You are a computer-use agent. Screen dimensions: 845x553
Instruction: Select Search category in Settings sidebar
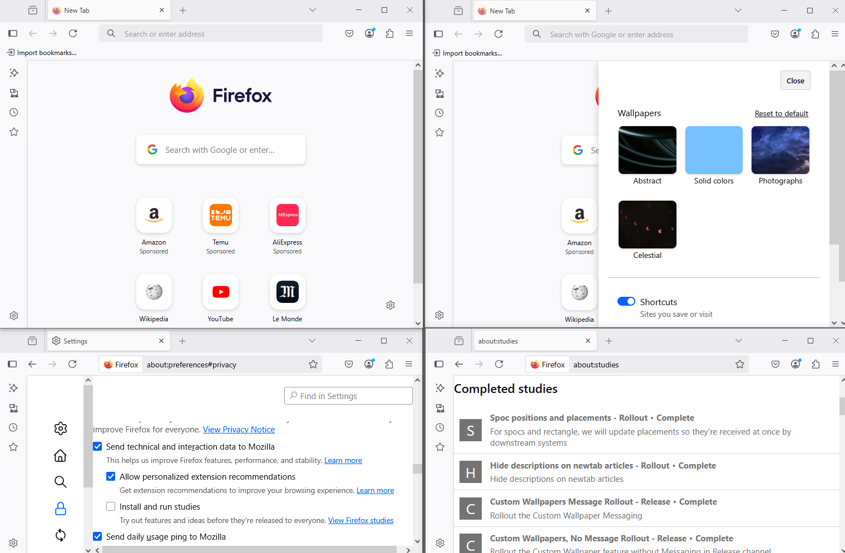61,482
